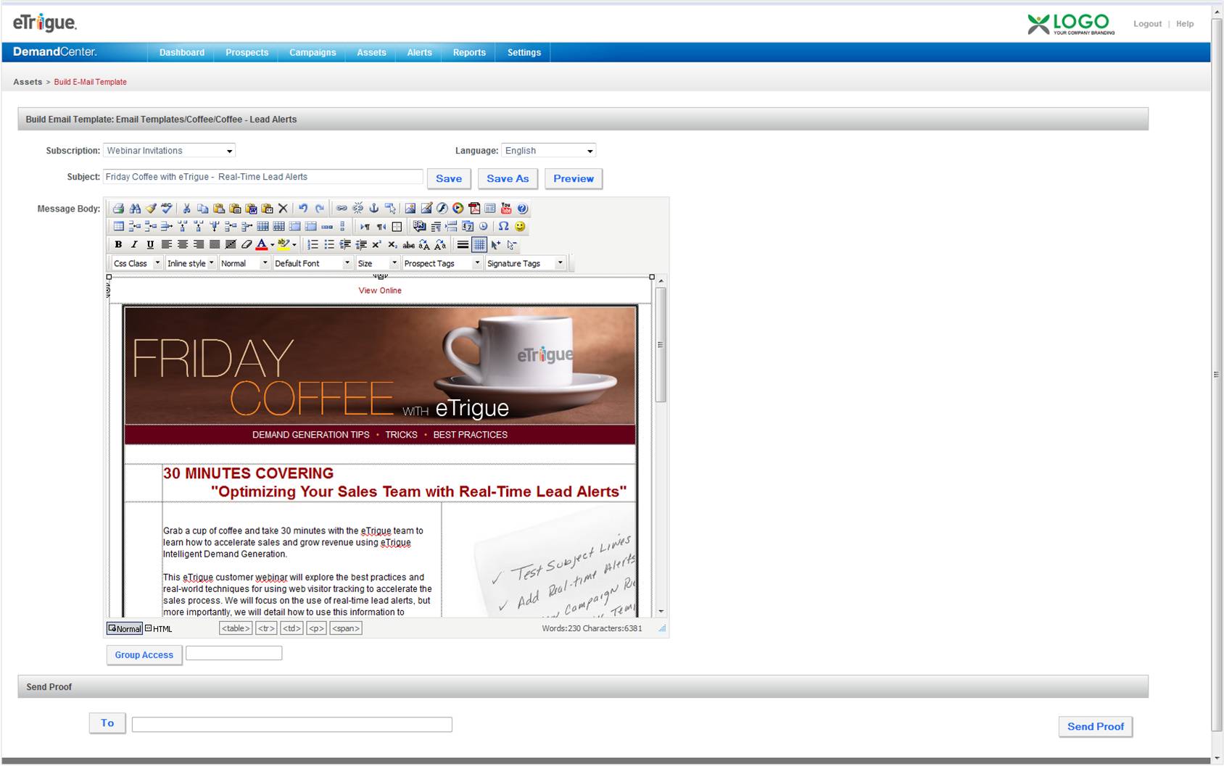
Task: Click the Print icon in editor toolbar
Action: coord(118,209)
